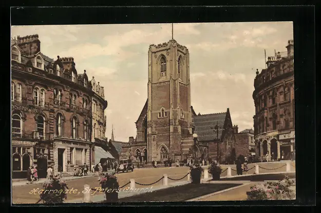Click the chimney on the left building roof
This screenshot has height=213, width=321.
(29, 45)
